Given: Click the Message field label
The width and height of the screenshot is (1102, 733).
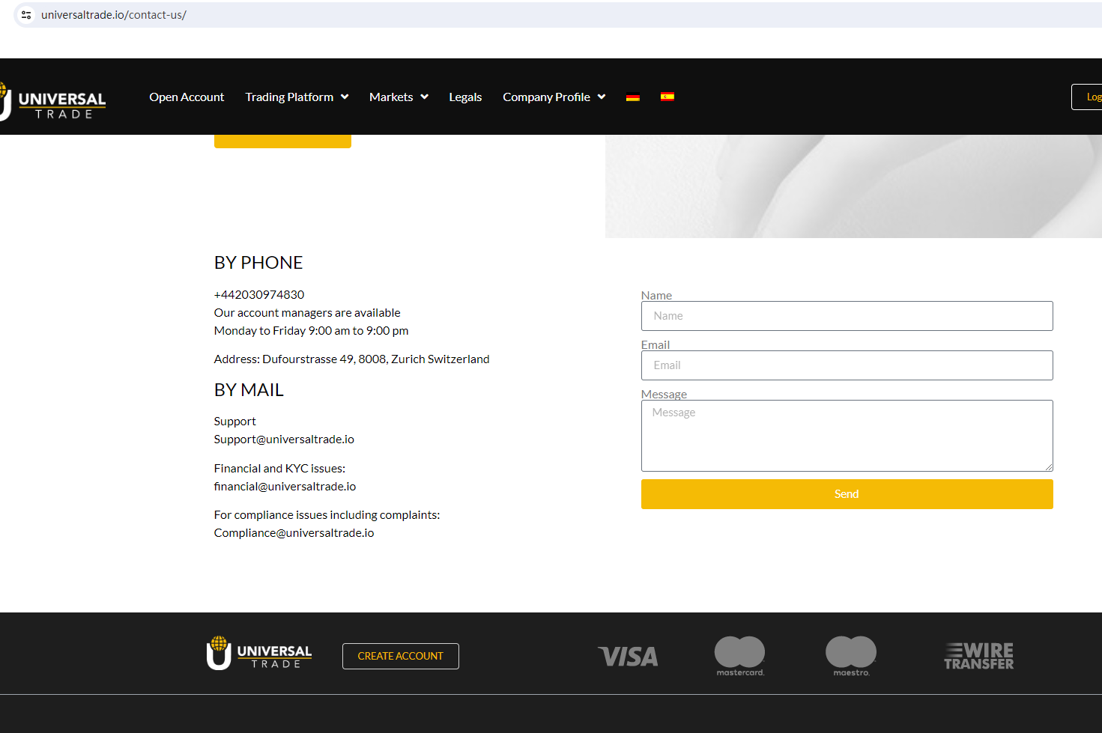Looking at the screenshot, I should pyautogui.click(x=664, y=394).
